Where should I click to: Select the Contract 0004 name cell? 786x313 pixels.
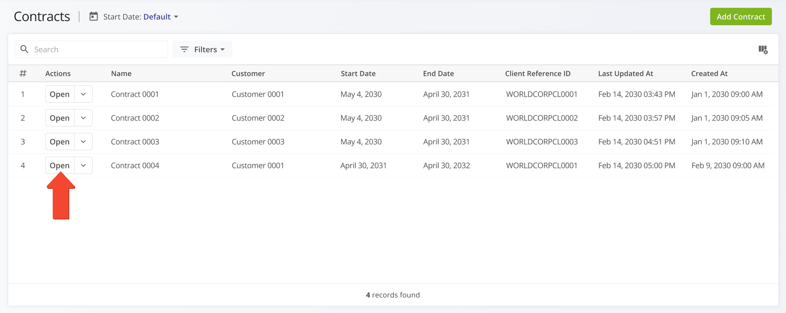click(x=135, y=165)
